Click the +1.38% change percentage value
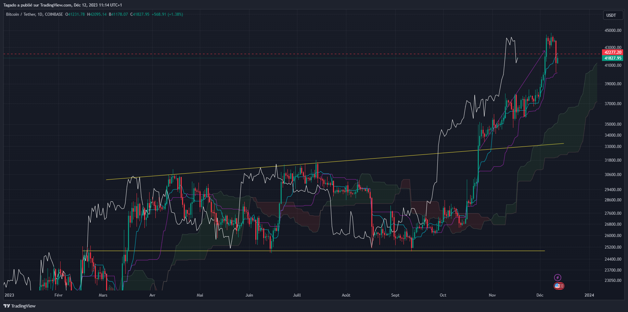 point(175,14)
